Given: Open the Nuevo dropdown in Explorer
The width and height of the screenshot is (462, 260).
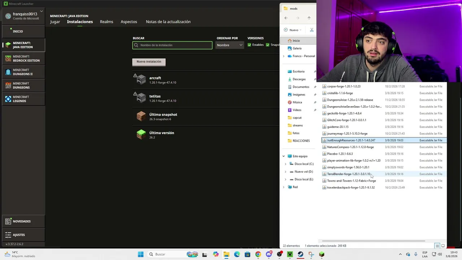Looking at the screenshot, I should coord(293,30).
